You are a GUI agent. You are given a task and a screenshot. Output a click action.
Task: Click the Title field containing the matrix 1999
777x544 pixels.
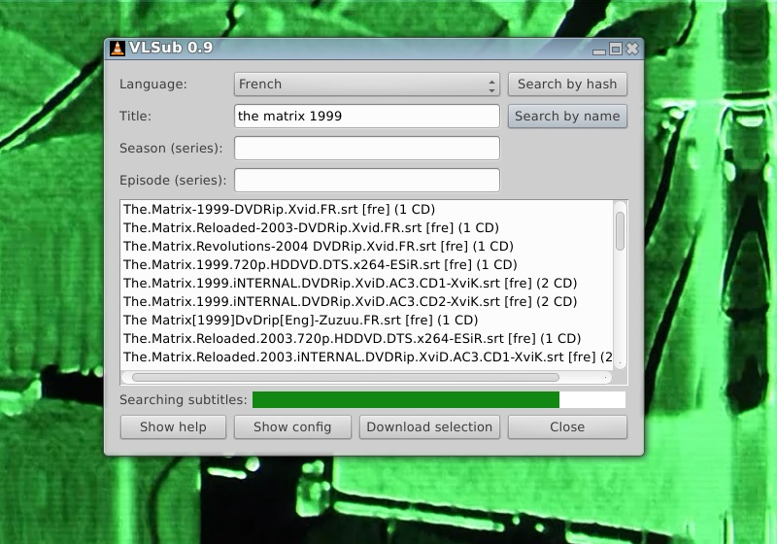[366, 117]
